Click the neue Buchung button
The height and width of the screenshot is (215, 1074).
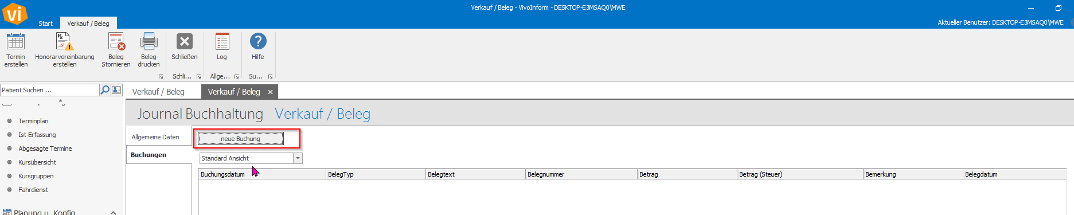click(241, 139)
